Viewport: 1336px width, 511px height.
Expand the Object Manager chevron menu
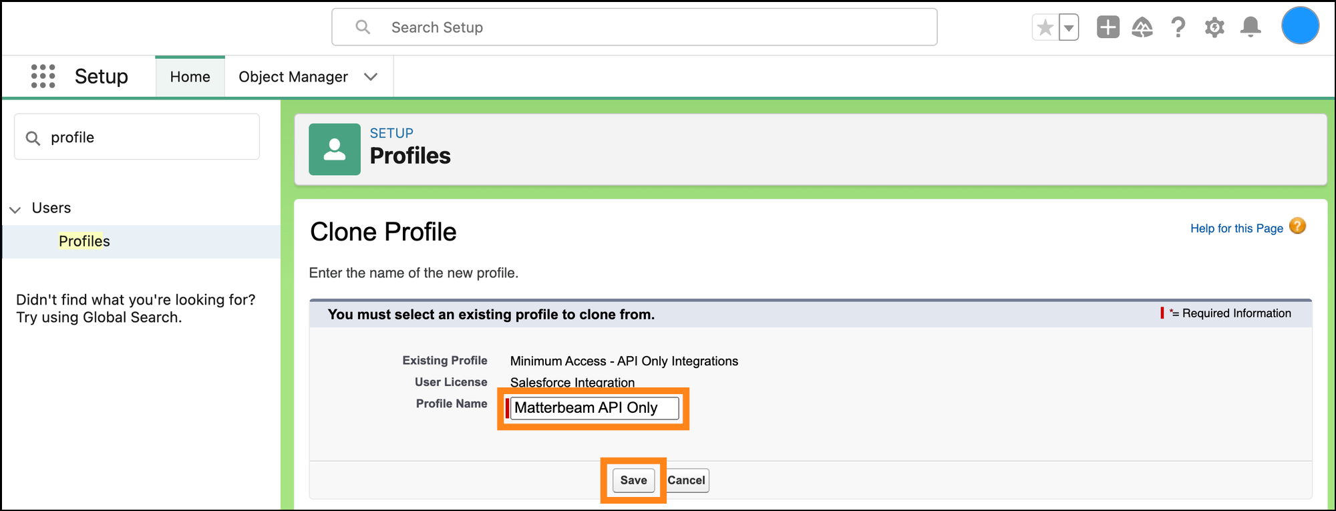tap(371, 77)
